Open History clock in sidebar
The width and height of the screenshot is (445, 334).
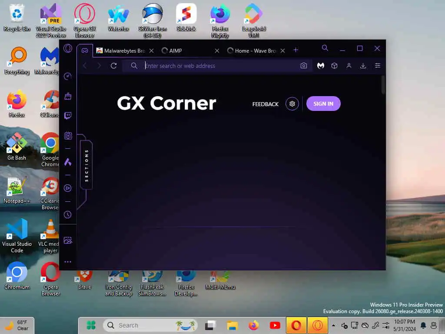coord(68,215)
